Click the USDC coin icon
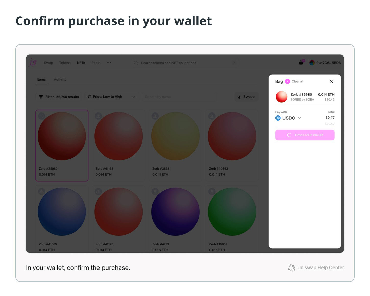 coord(278,118)
